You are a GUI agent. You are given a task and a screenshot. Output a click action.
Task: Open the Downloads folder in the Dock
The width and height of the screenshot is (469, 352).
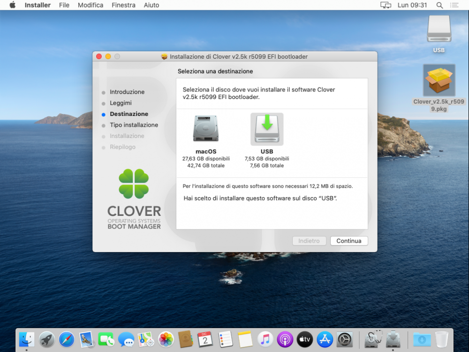coord(422,339)
